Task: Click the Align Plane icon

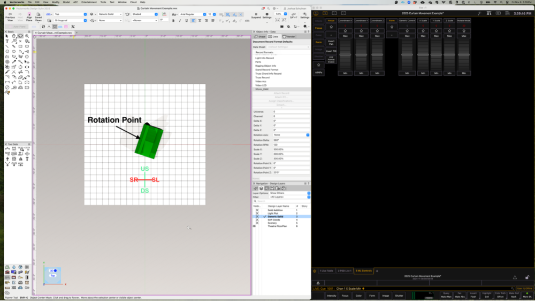Action: pos(29,13)
